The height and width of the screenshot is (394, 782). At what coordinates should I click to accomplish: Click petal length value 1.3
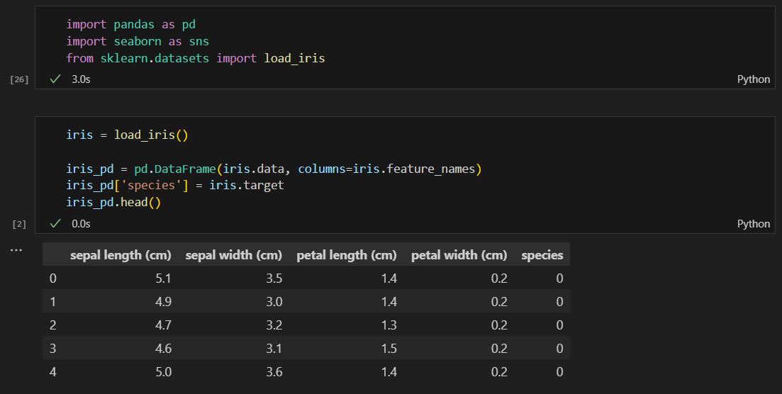pos(389,325)
